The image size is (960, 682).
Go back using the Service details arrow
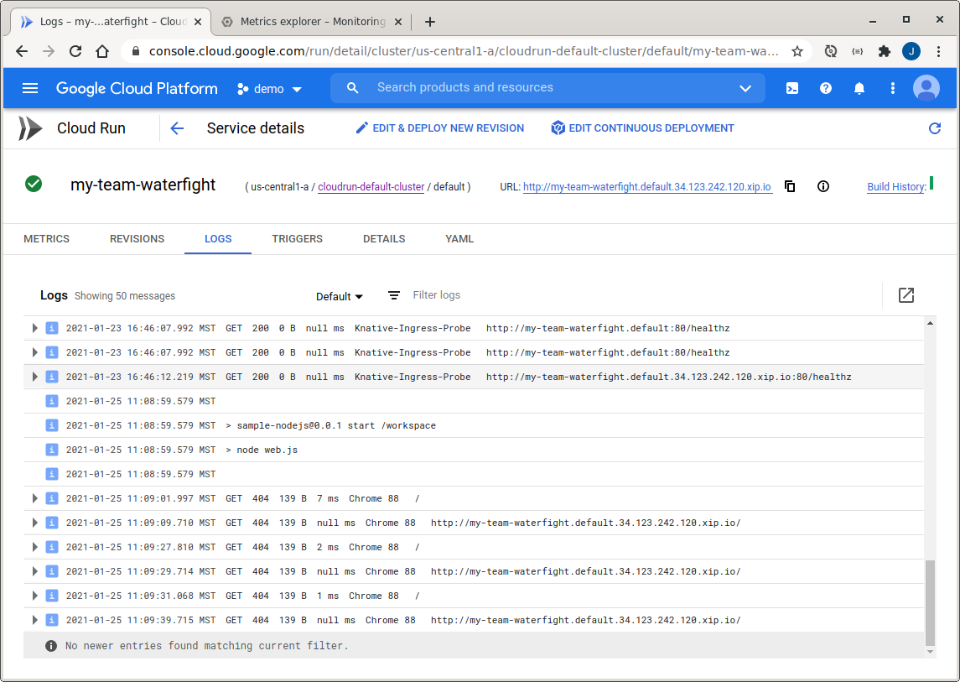coord(177,128)
